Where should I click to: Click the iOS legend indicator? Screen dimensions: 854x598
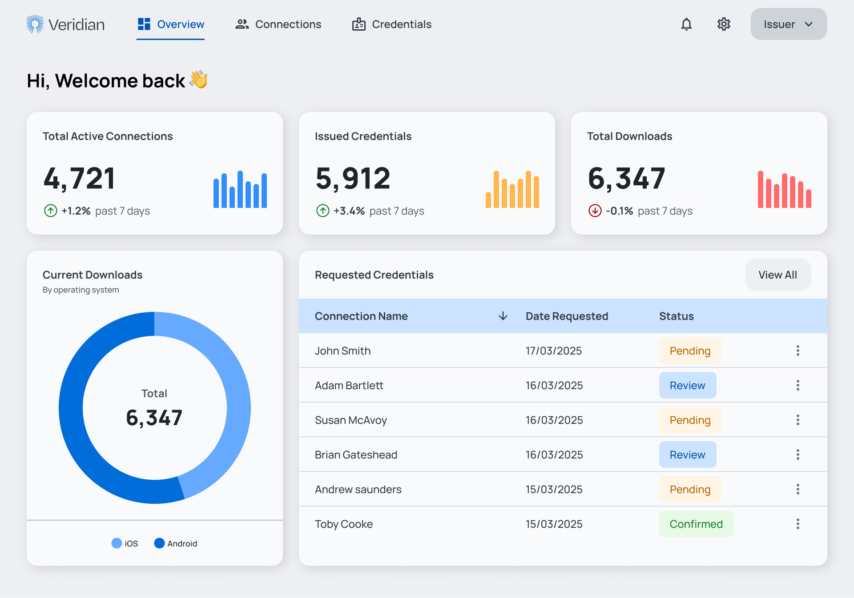pos(117,543)
